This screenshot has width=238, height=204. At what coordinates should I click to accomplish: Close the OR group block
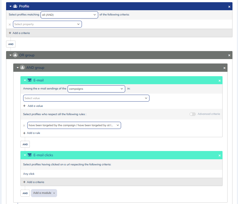tap(229, 55)
